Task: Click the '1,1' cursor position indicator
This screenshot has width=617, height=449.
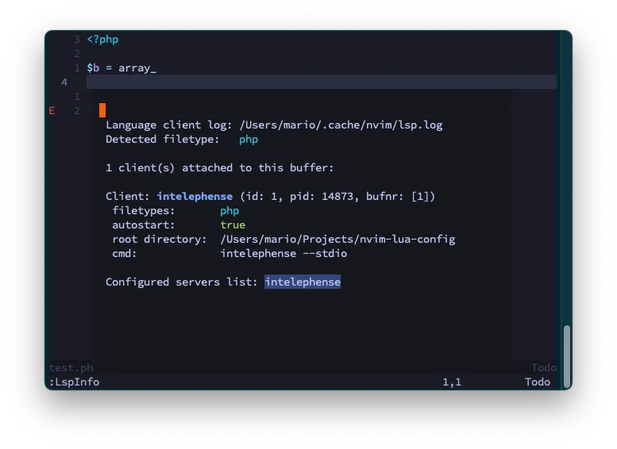Action: [452, 382]
